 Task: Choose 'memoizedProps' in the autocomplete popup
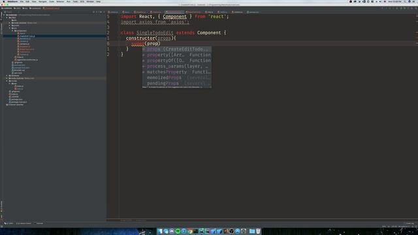coord(176,78)
